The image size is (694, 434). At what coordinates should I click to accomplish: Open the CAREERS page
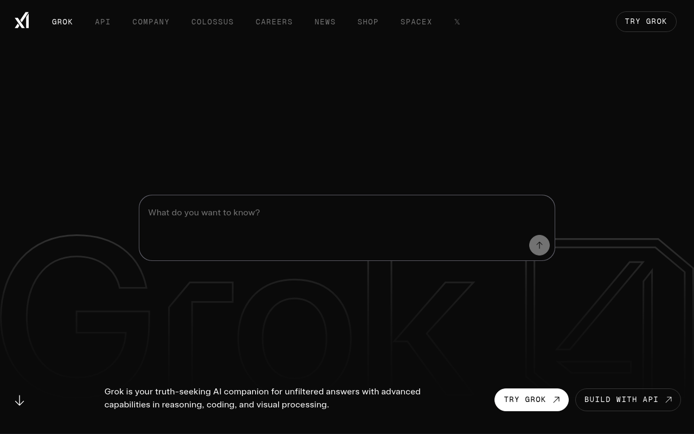click(x=274, y=22)
